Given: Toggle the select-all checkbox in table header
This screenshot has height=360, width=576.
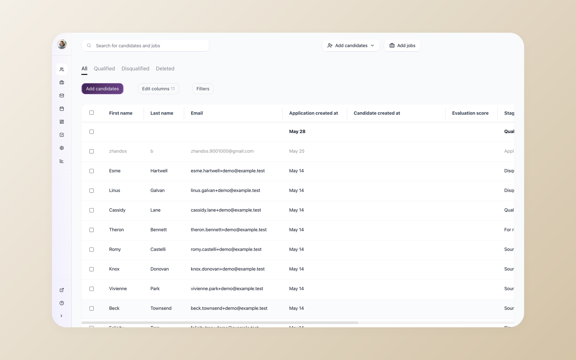Looking at the screenshot, I should click(91, 112).
